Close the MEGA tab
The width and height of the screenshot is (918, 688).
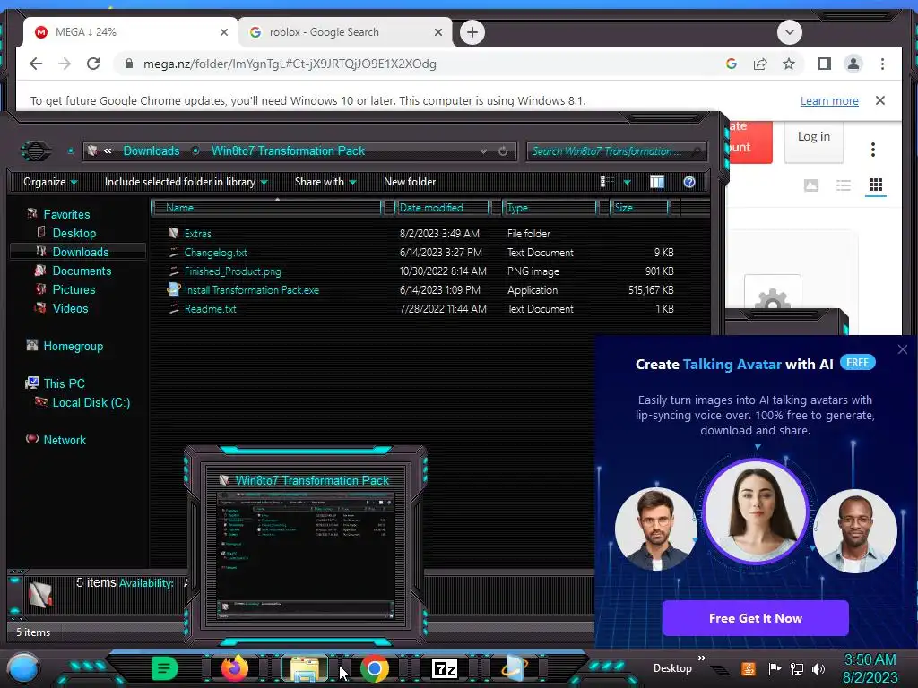click(223, 32)
